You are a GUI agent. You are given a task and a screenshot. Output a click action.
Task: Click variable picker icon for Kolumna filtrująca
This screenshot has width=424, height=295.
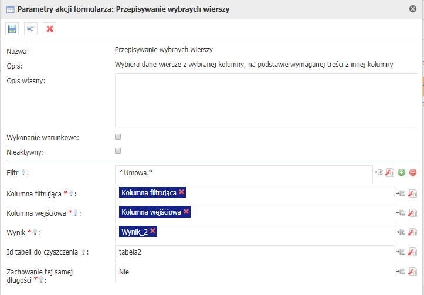(401, 193)
